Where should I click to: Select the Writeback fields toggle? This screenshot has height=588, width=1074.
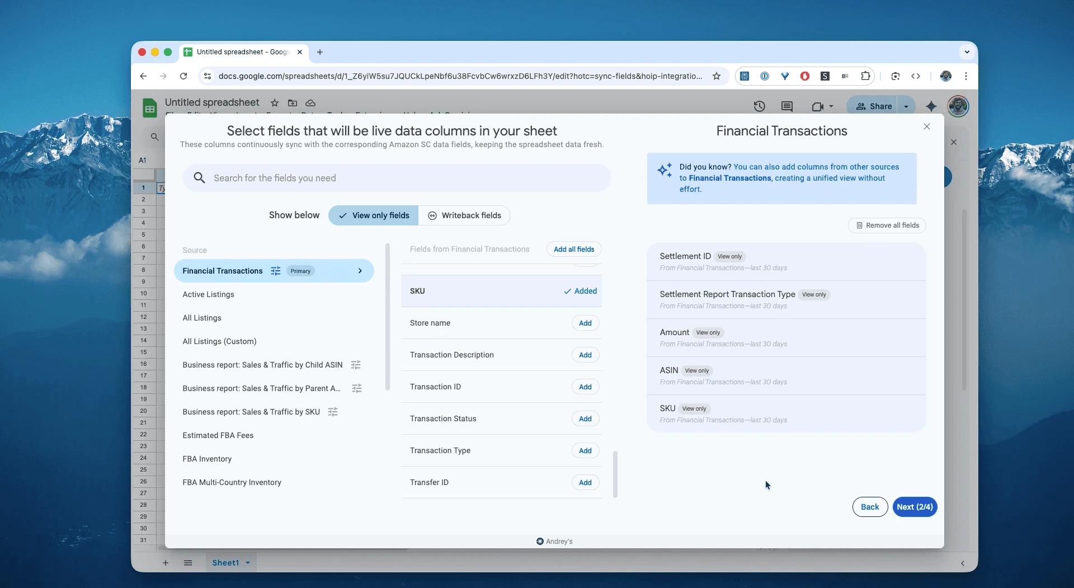464,215
